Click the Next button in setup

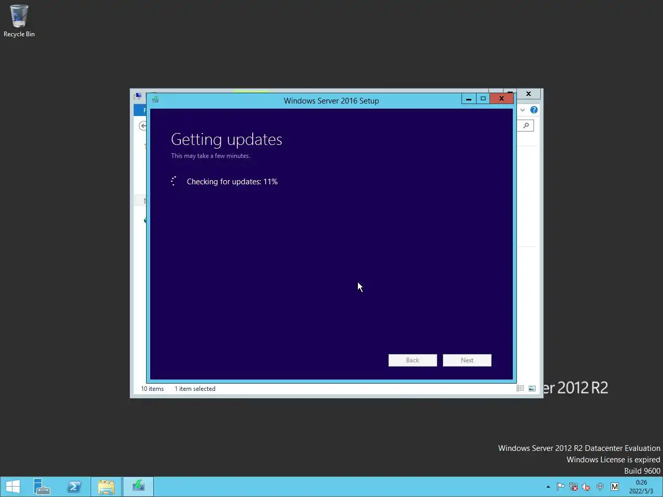467,360
